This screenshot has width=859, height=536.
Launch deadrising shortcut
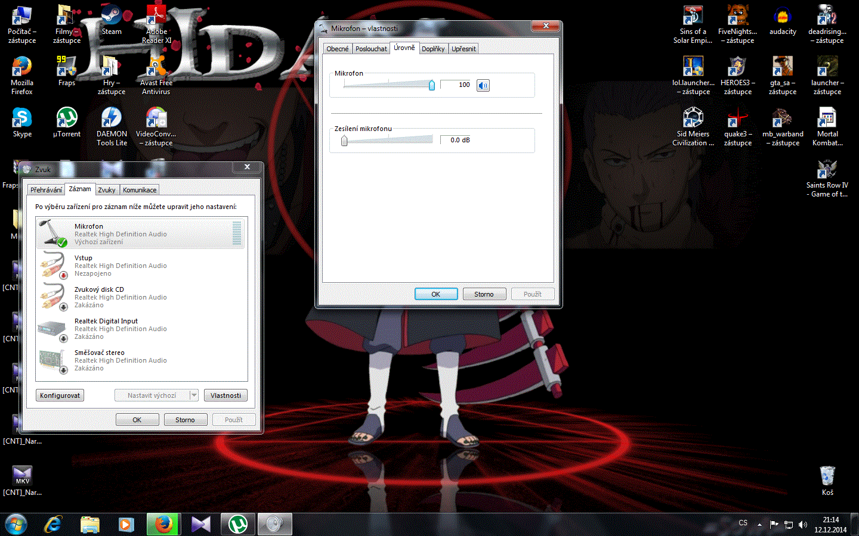827,24
